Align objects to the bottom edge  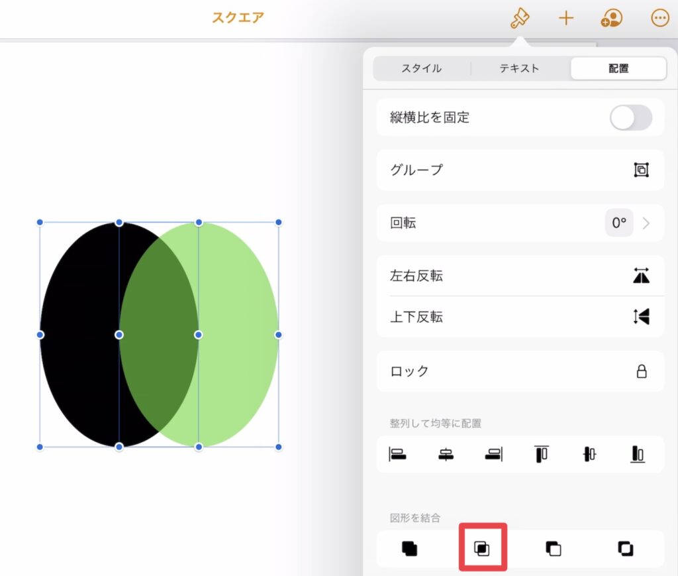(x=638, y=455)
